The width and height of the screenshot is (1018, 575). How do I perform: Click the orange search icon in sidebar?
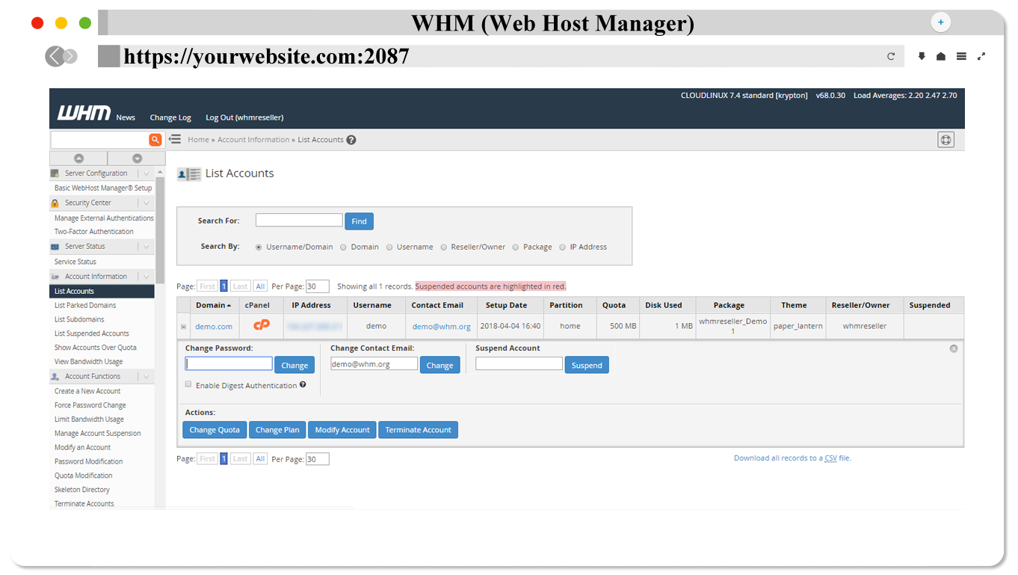pyautogui.click(x=155, y=140)
